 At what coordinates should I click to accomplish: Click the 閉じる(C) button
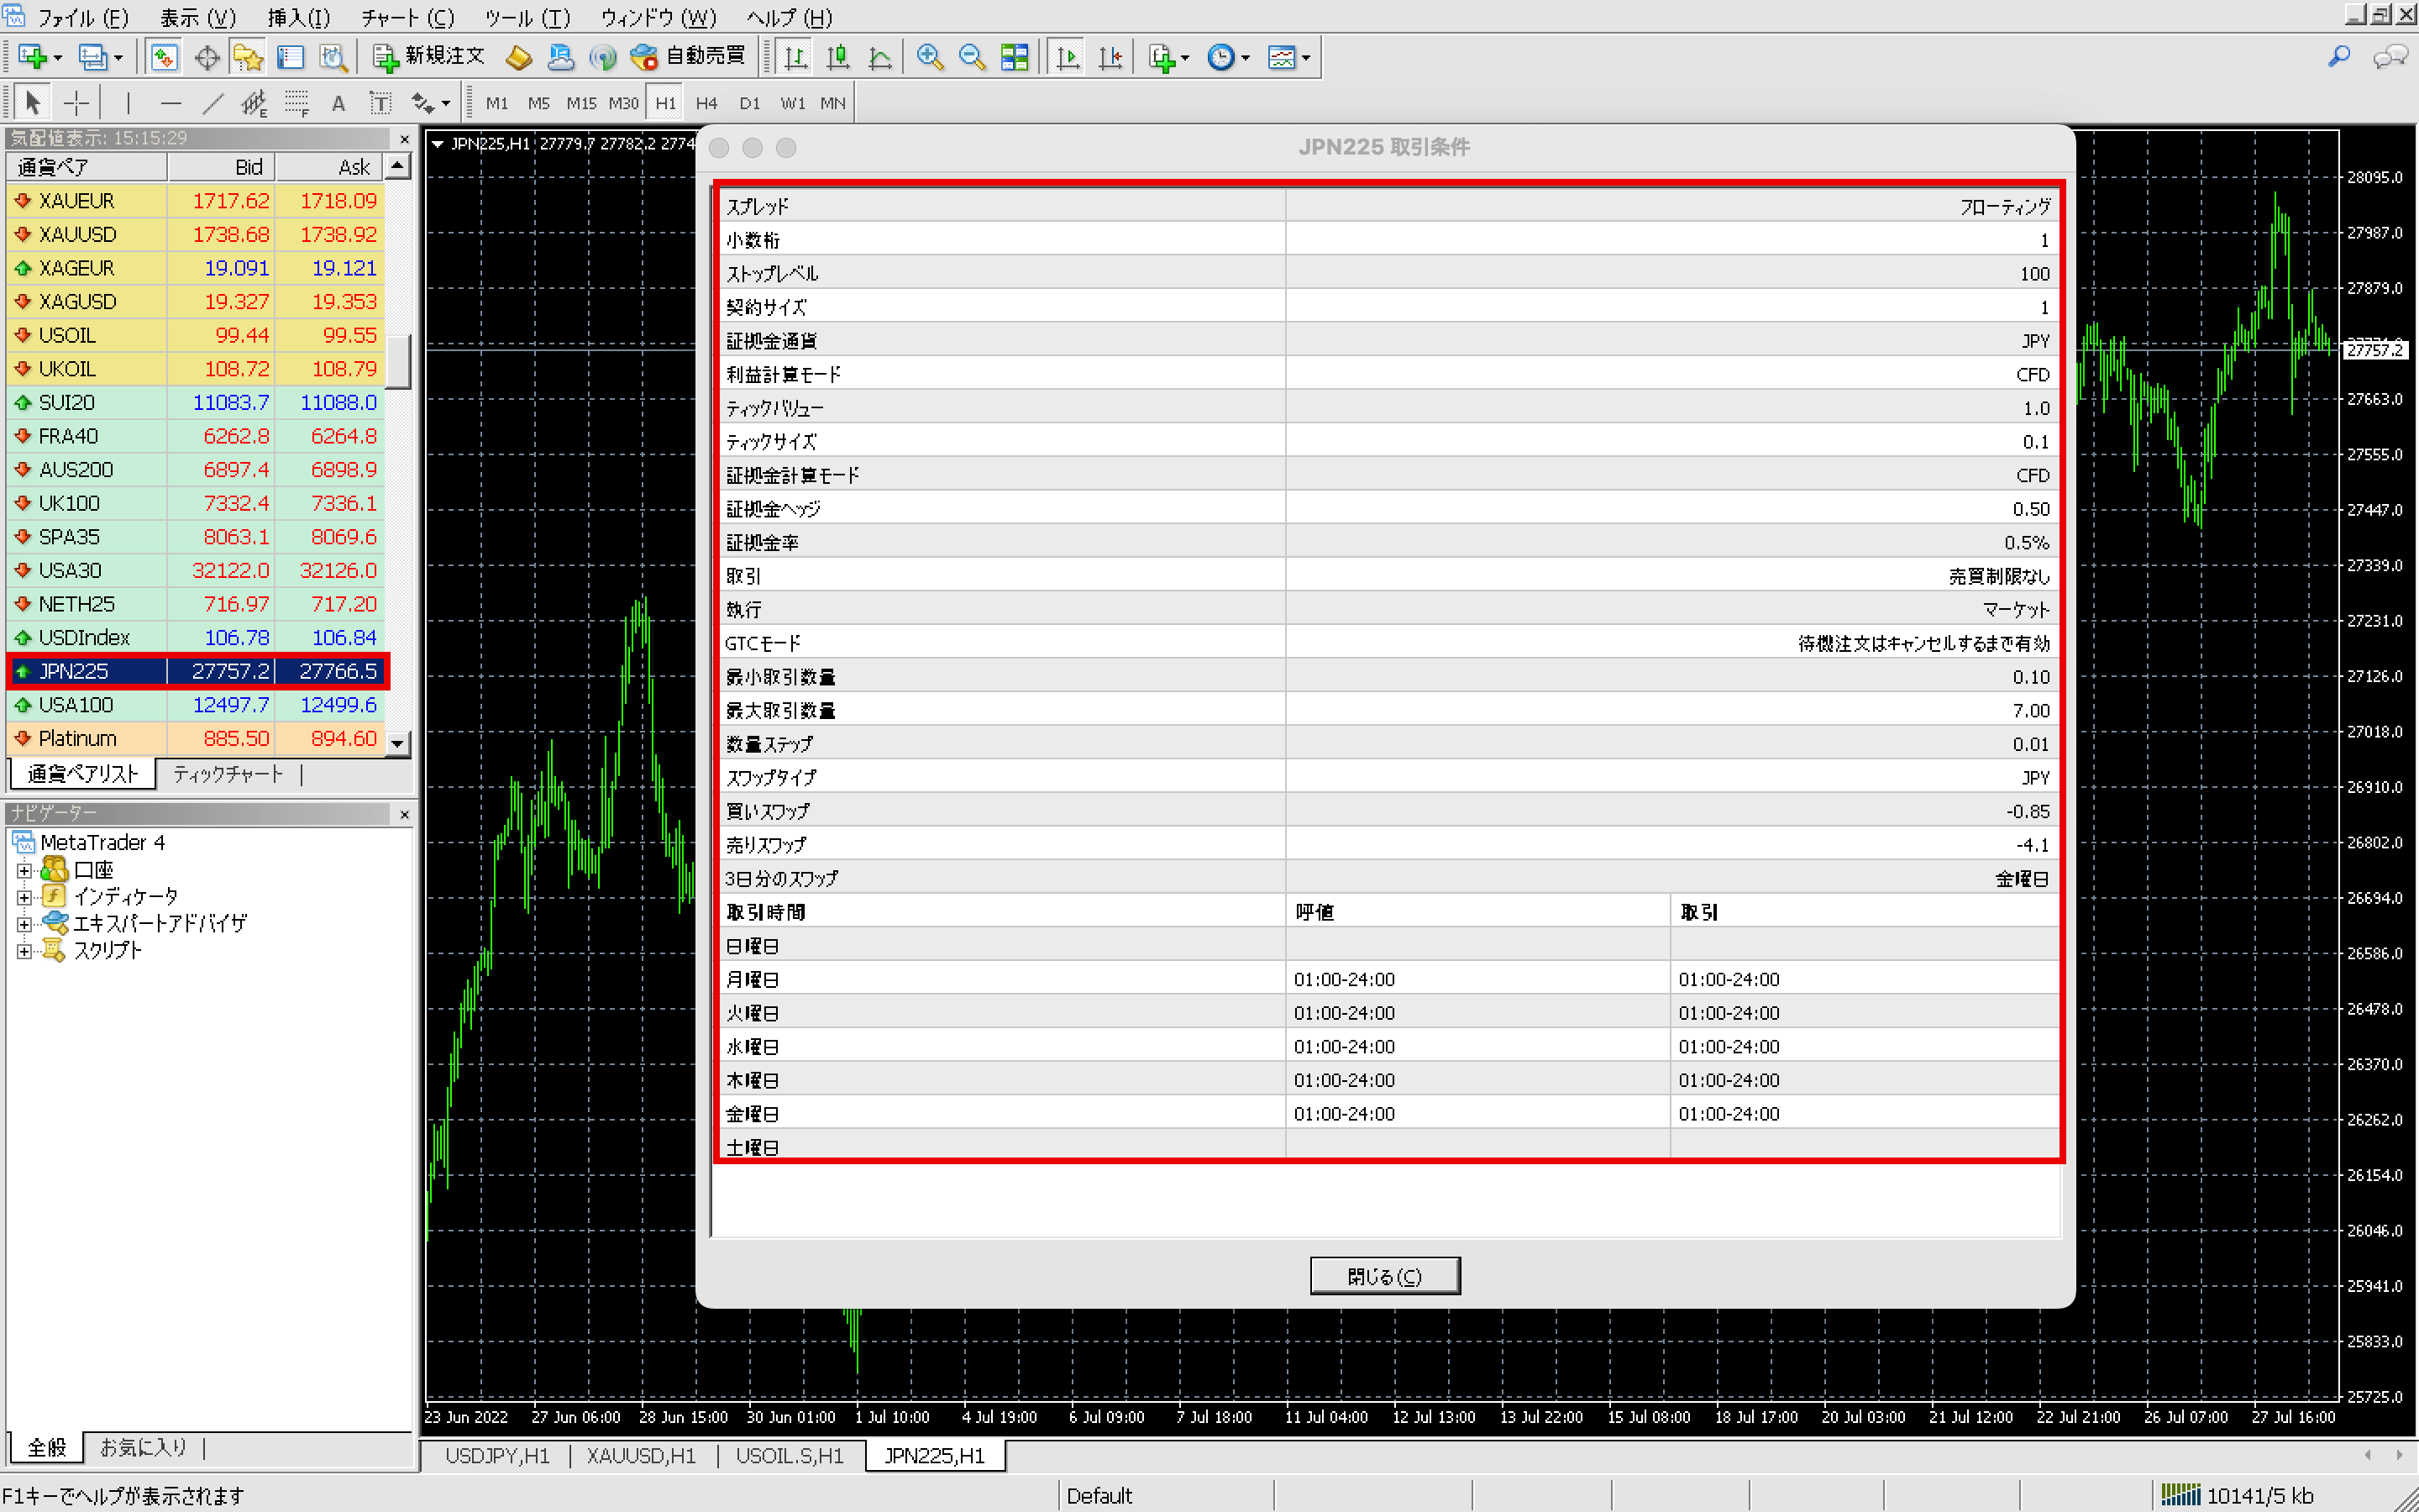tap(1384, 1276)
